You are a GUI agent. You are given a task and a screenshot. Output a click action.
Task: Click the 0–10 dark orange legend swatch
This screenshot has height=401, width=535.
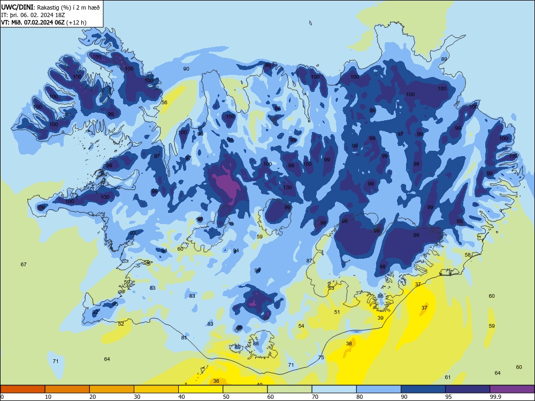22,389
